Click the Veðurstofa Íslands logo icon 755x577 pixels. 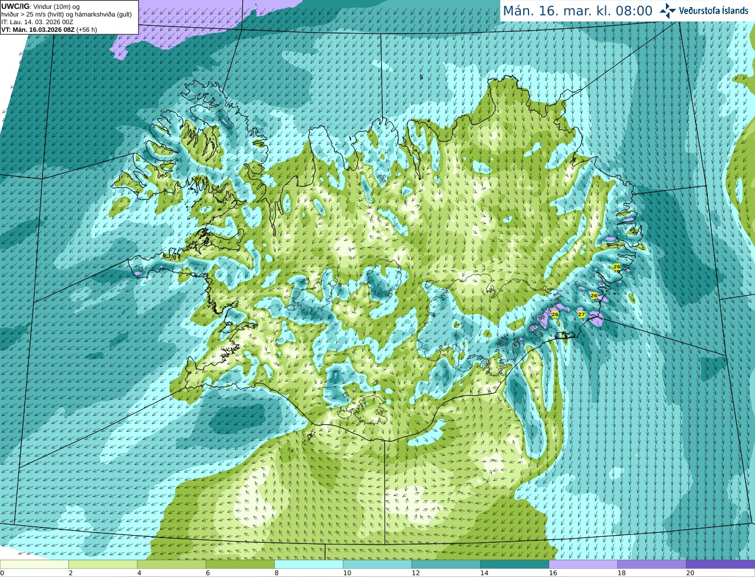coord(667,11)
